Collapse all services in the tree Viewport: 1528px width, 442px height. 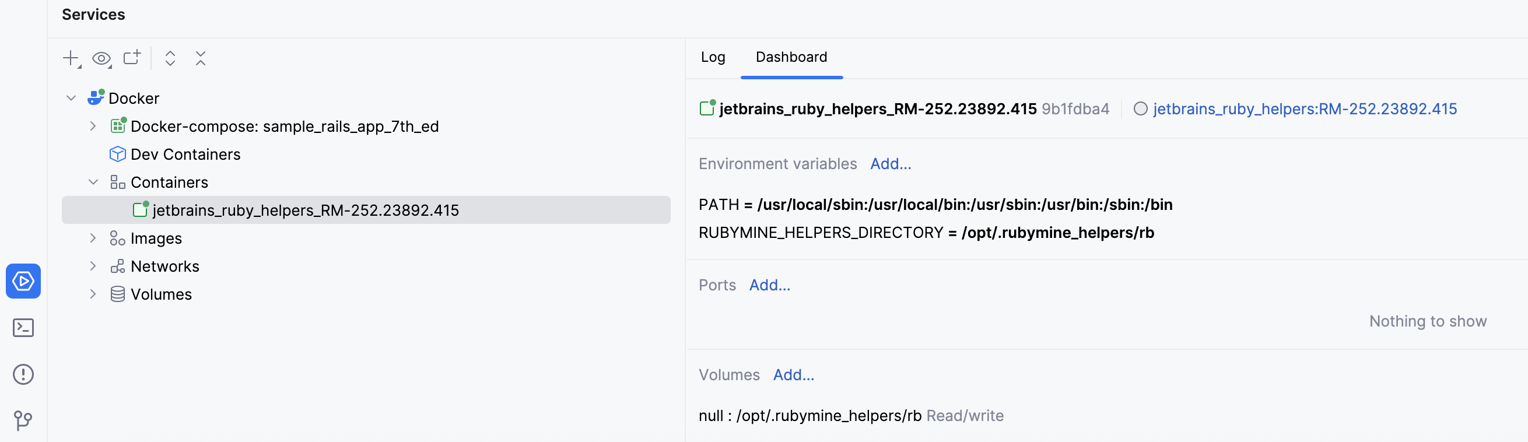(201, 58)
